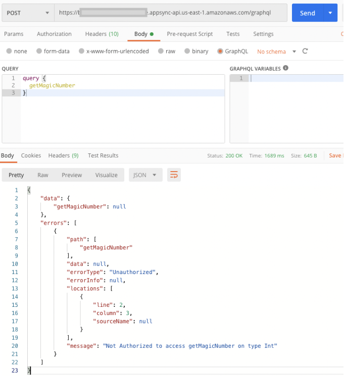
Task: Select the GraphQL body radio
Action: point(220,51)
